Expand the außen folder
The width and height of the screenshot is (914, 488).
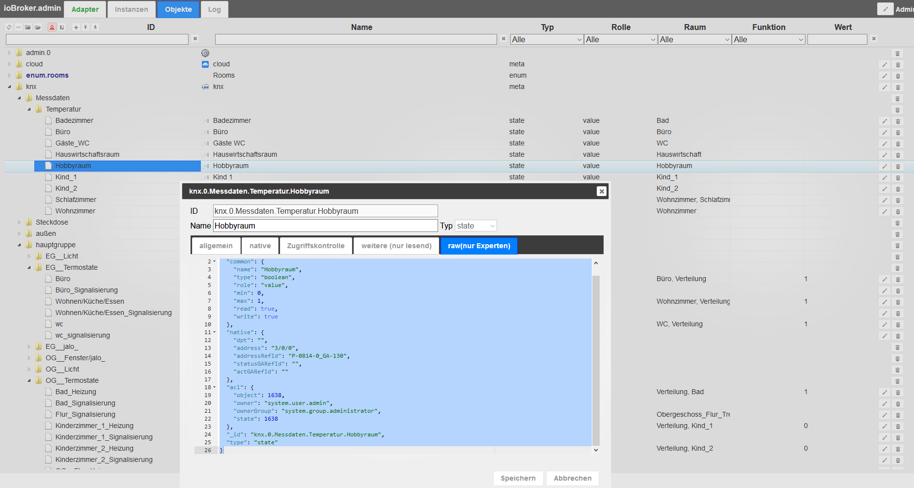[19, 233]
